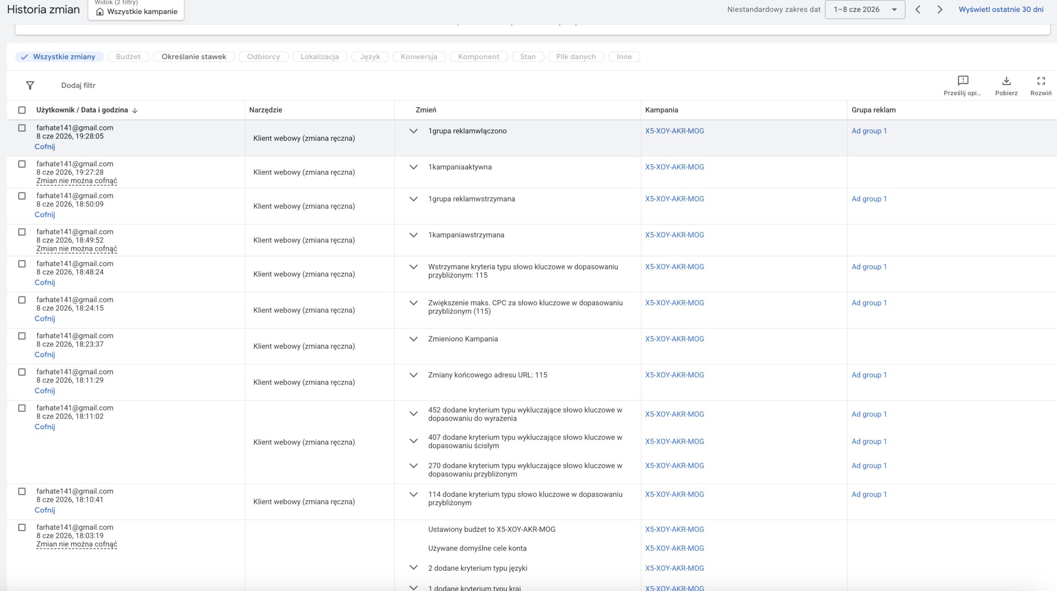Check the row dated 8 cze 2026, 19:27:28

22,164
